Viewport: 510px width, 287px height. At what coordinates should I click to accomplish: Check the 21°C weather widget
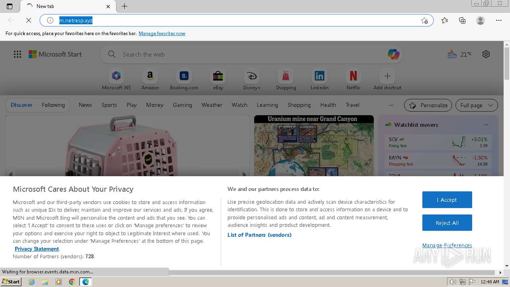tap(459, 54)
